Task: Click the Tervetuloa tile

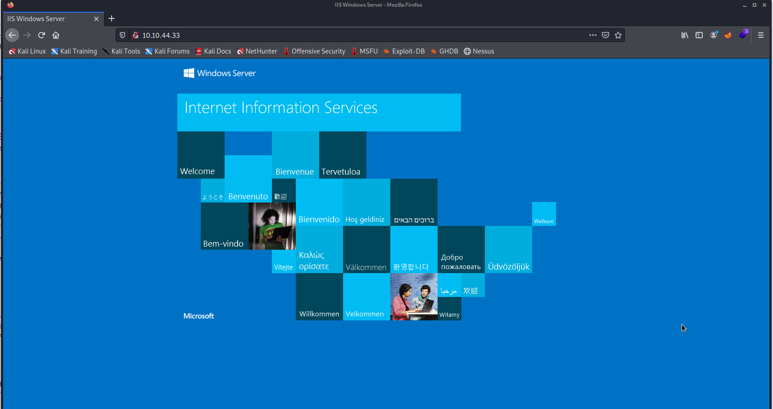Action: [x=343, y=155]
